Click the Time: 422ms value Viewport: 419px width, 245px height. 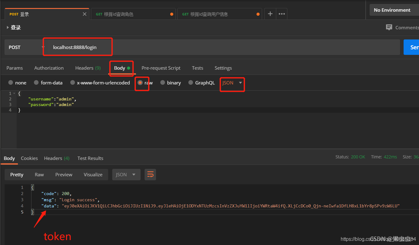(x=390, y=157)
